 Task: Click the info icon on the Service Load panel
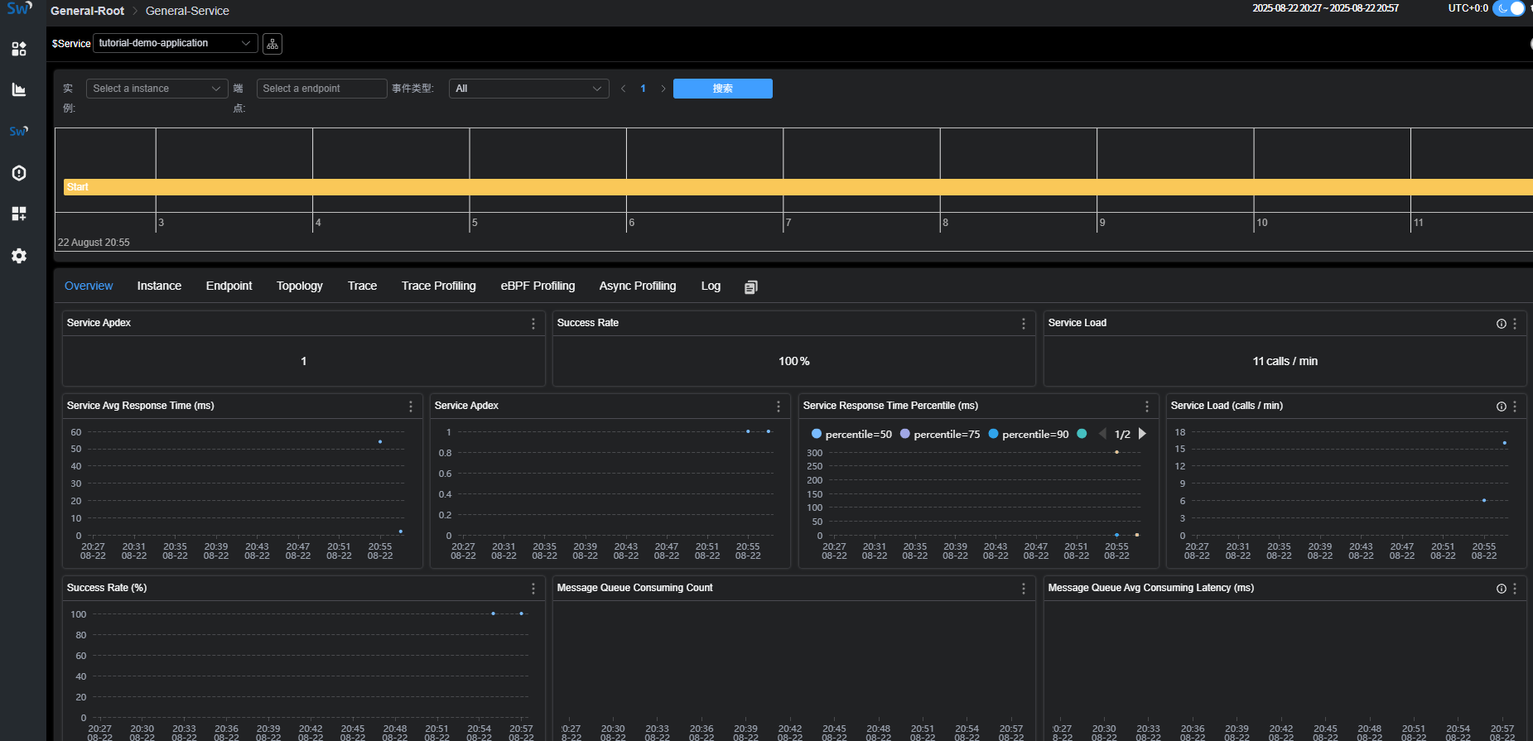pos(1501,324)
